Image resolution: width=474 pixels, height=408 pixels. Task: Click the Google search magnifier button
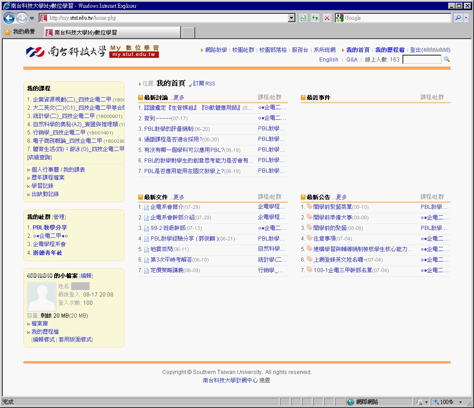458,18
